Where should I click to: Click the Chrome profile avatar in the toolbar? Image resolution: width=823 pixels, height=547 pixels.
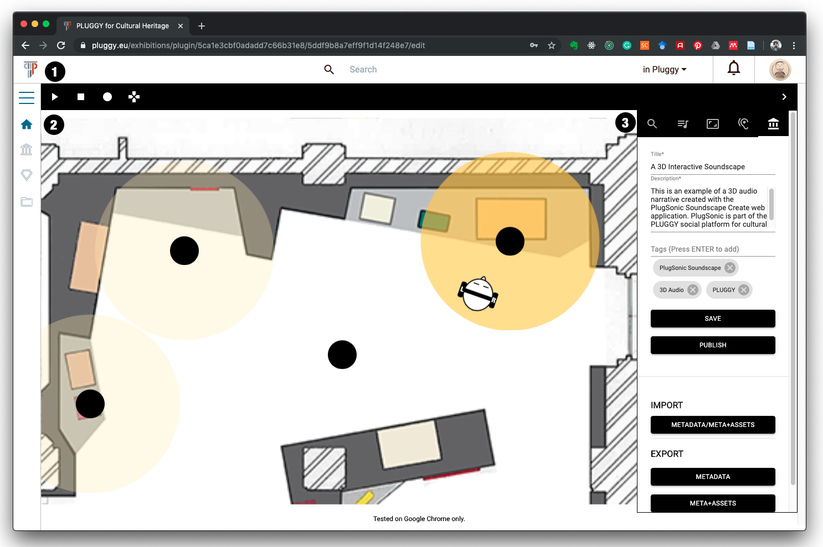click(776, 45)
